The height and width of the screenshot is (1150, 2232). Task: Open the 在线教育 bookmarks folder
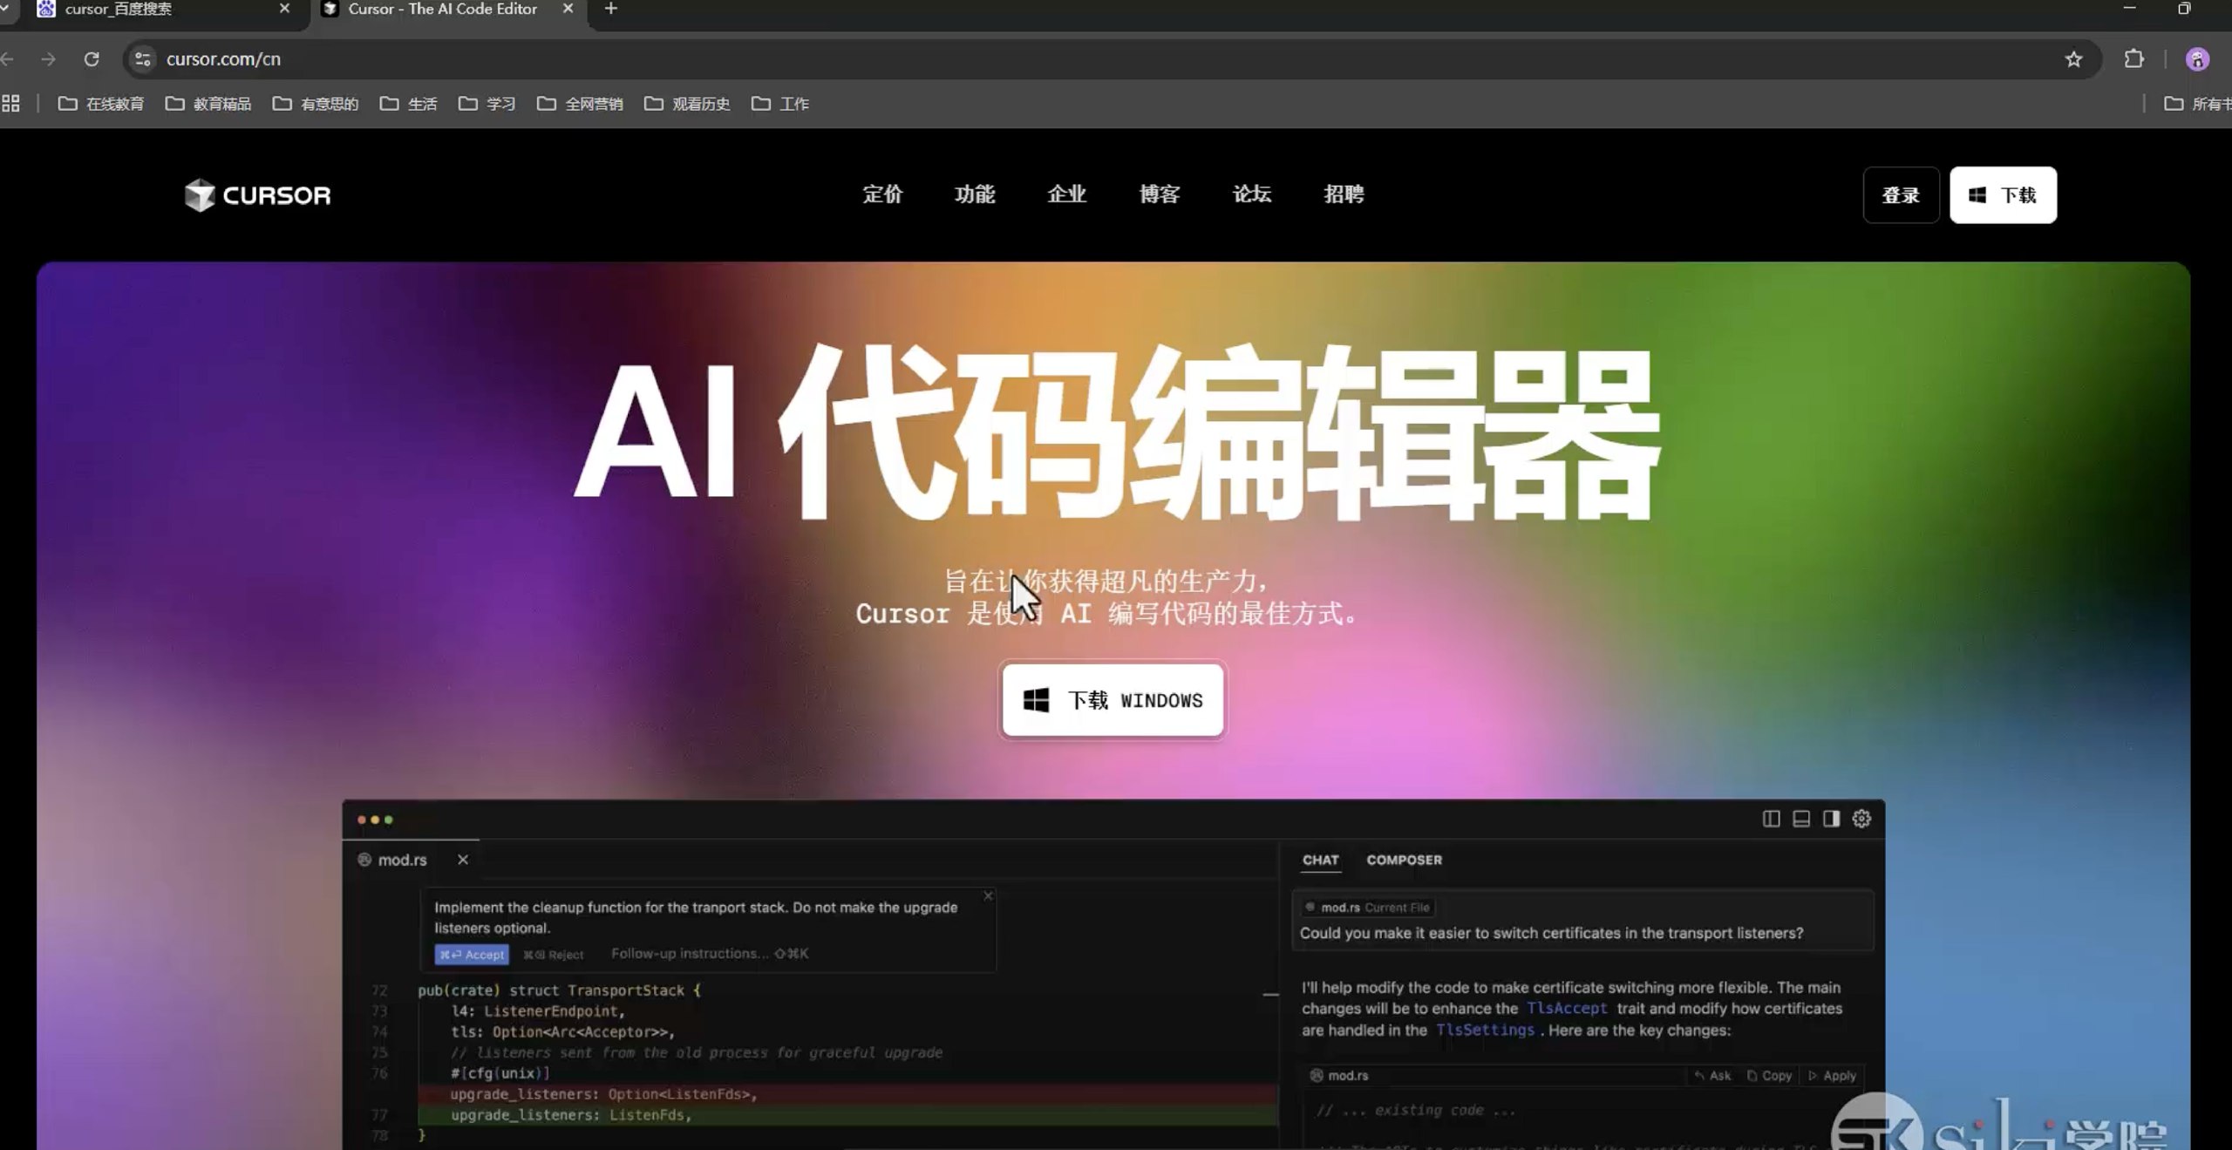tap(101, 102)
